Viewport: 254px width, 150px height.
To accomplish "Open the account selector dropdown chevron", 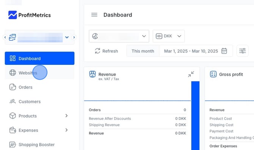I will click(67, 37).
